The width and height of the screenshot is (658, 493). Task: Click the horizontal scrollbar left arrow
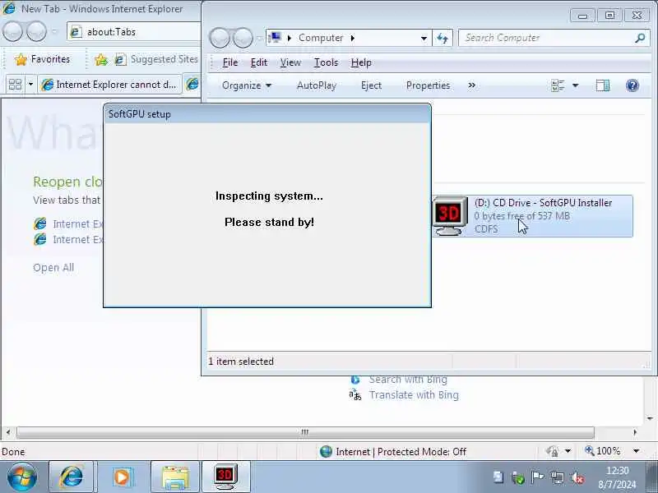click(x=7, y=432)
